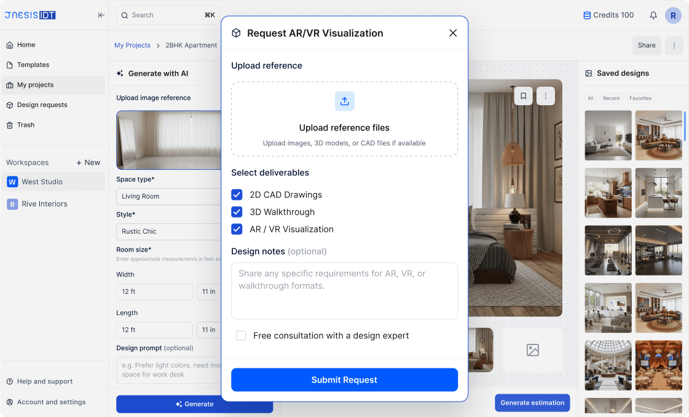Viewport: 689px width, 417px height.
Task: Click the credits database icon
Action: 587,15
